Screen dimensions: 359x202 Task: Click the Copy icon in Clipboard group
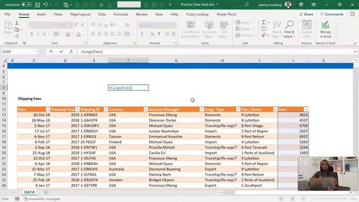tap(17, 30)
